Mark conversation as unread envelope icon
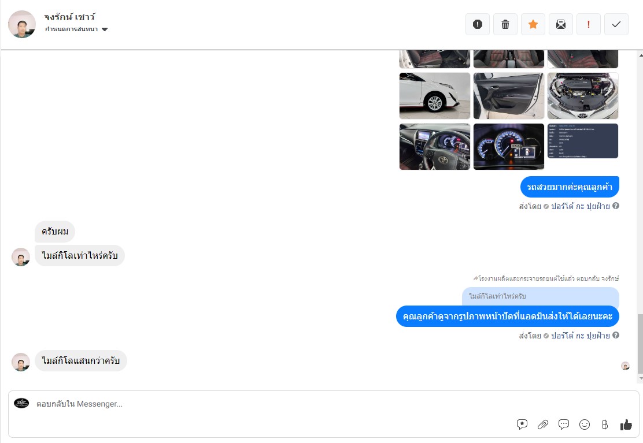 pos(560,24)
